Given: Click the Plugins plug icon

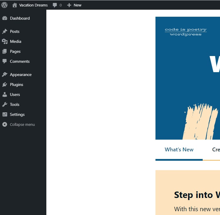Looking at the screenshot, I should click(5, 84).
